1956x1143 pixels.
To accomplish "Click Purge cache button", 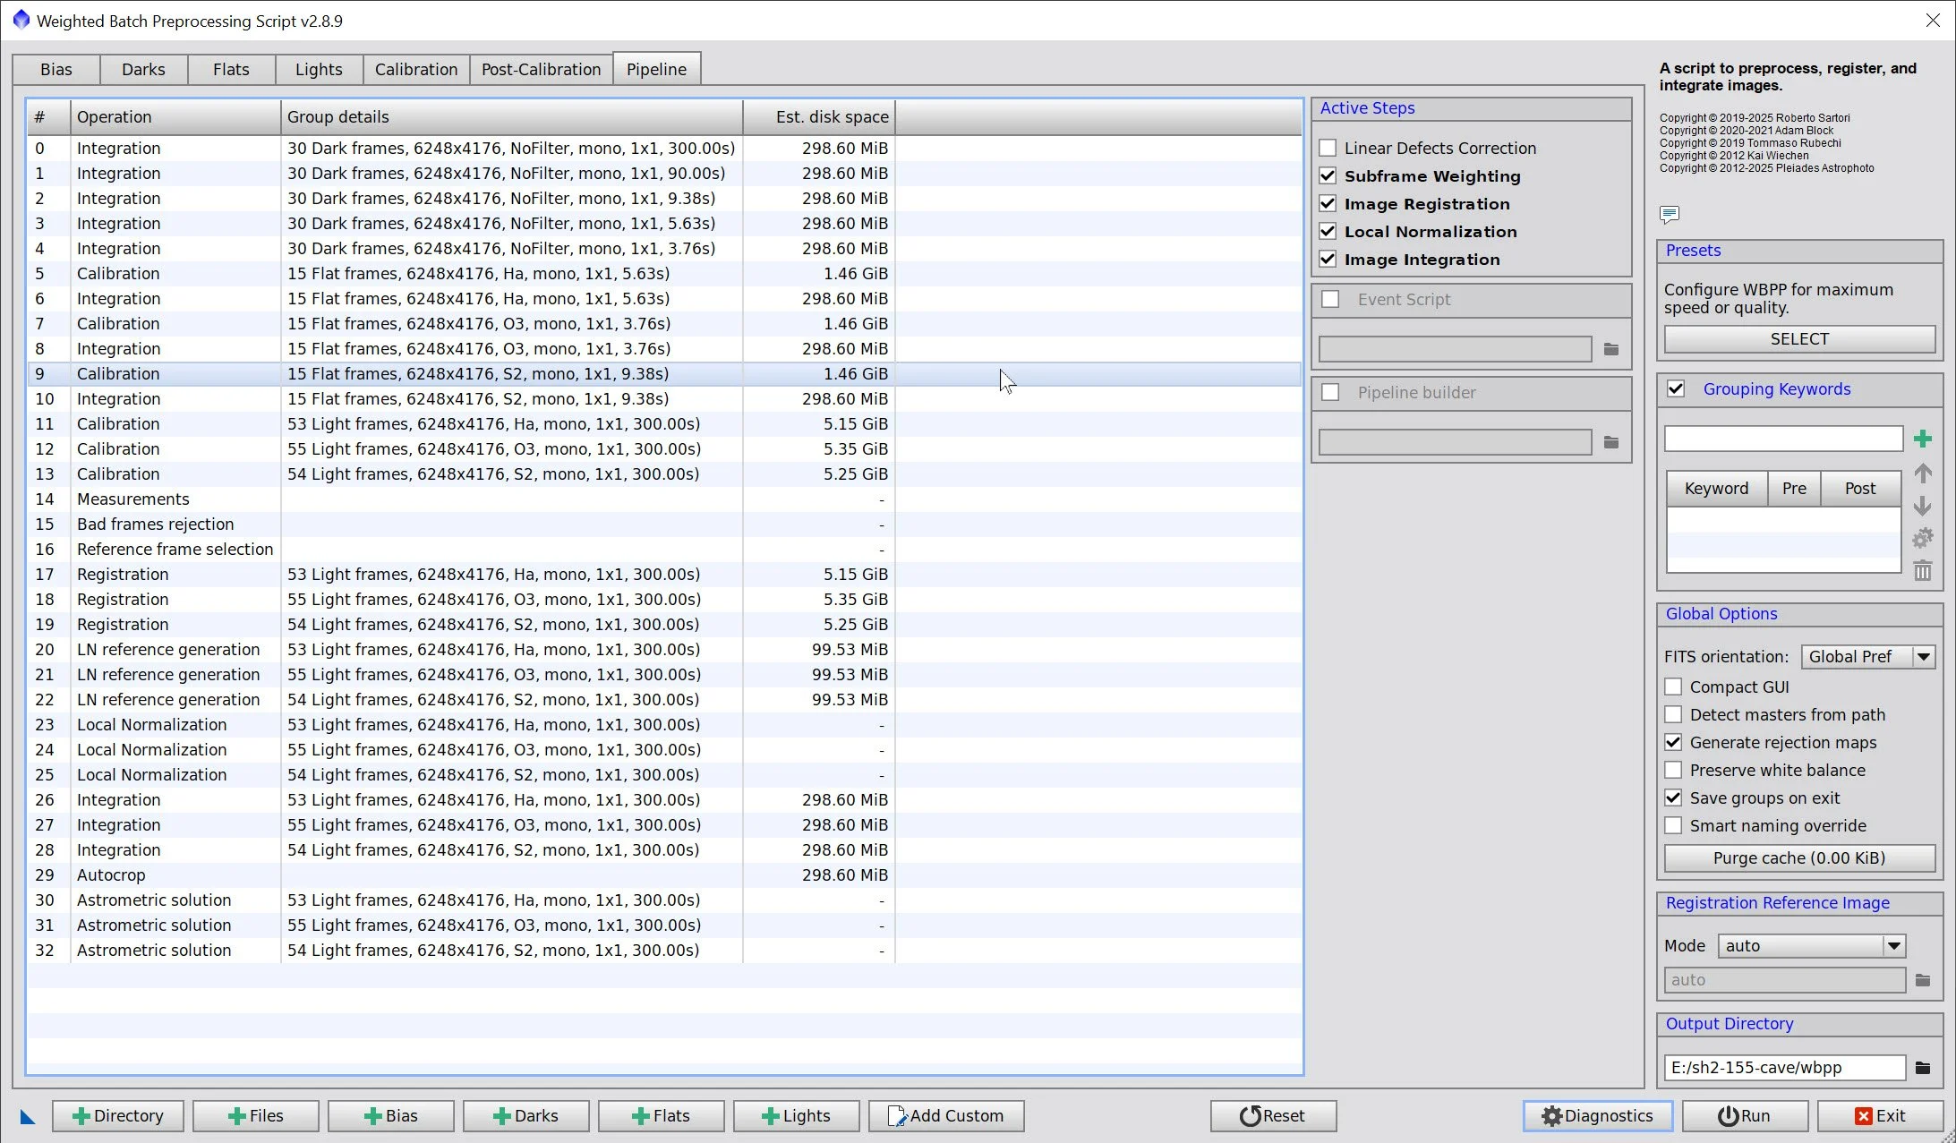I will (1798, 857).
